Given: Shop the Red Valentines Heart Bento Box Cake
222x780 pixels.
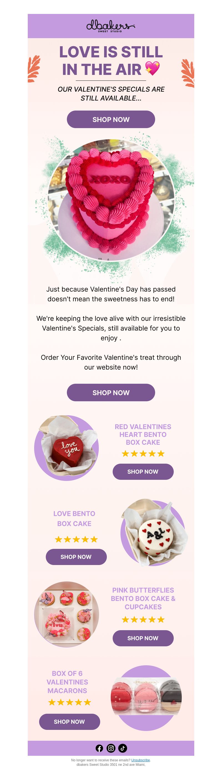Looking at the screenshot, I should pos(143,471).
